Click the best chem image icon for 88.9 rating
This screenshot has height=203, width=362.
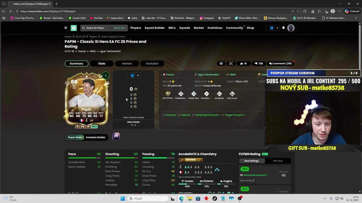point(283,175)
